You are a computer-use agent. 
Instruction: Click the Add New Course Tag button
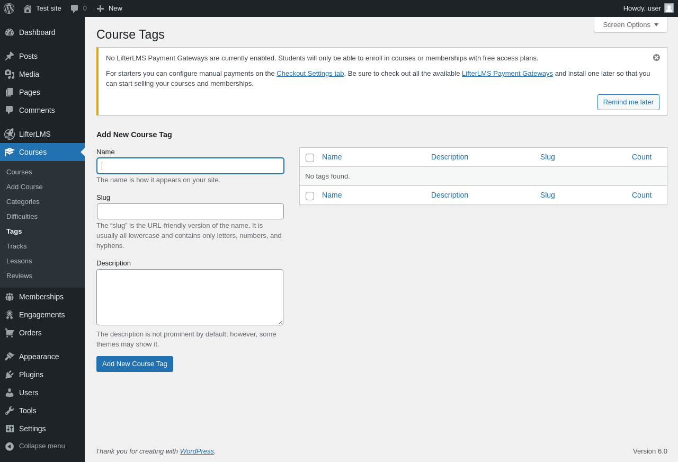135,364
